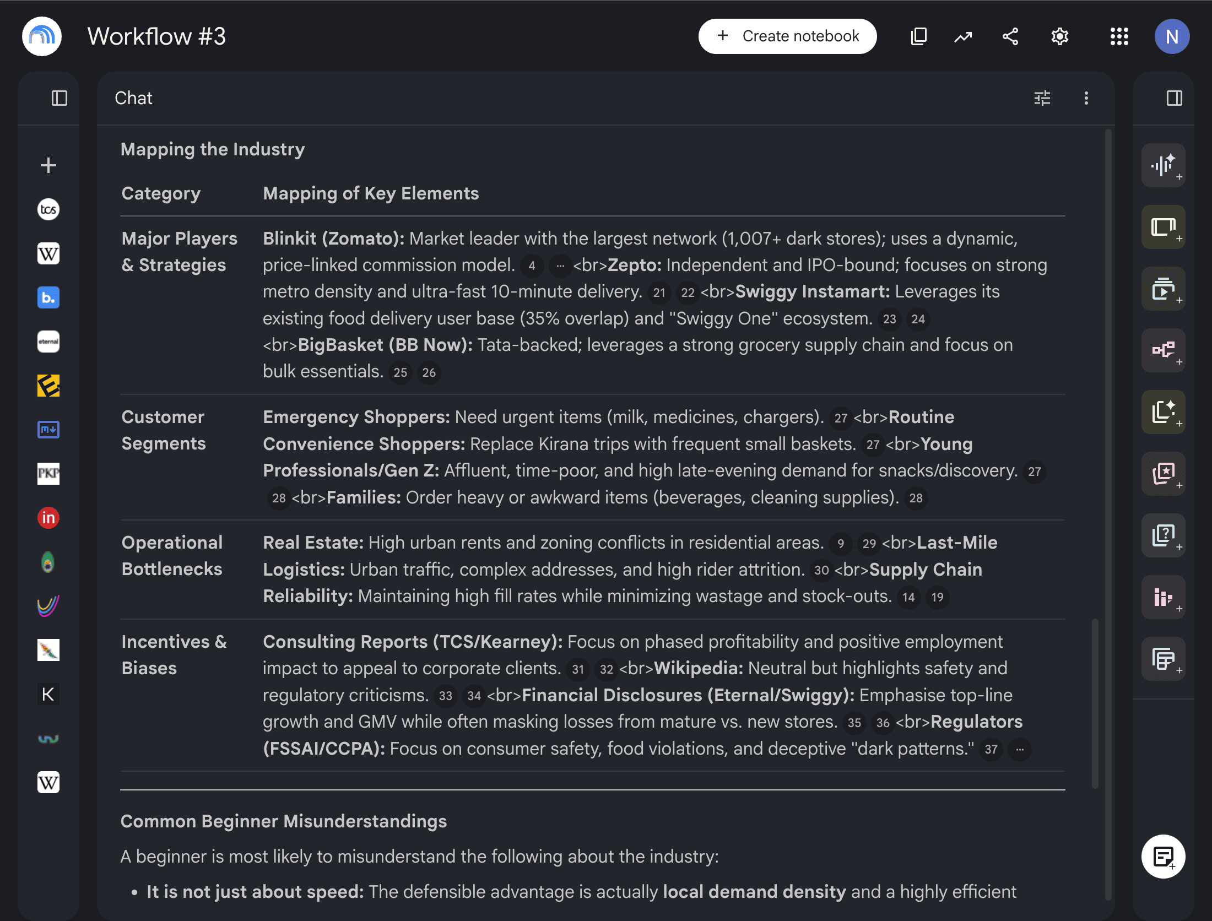Click the Create notebook button

point(787,36)
